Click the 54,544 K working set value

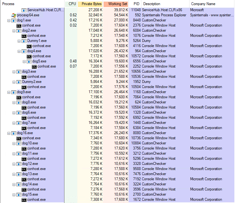121,15
